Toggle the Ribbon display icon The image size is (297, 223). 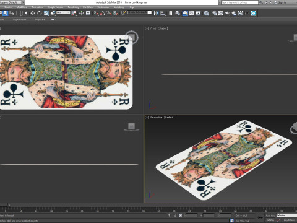click(185, 13)
